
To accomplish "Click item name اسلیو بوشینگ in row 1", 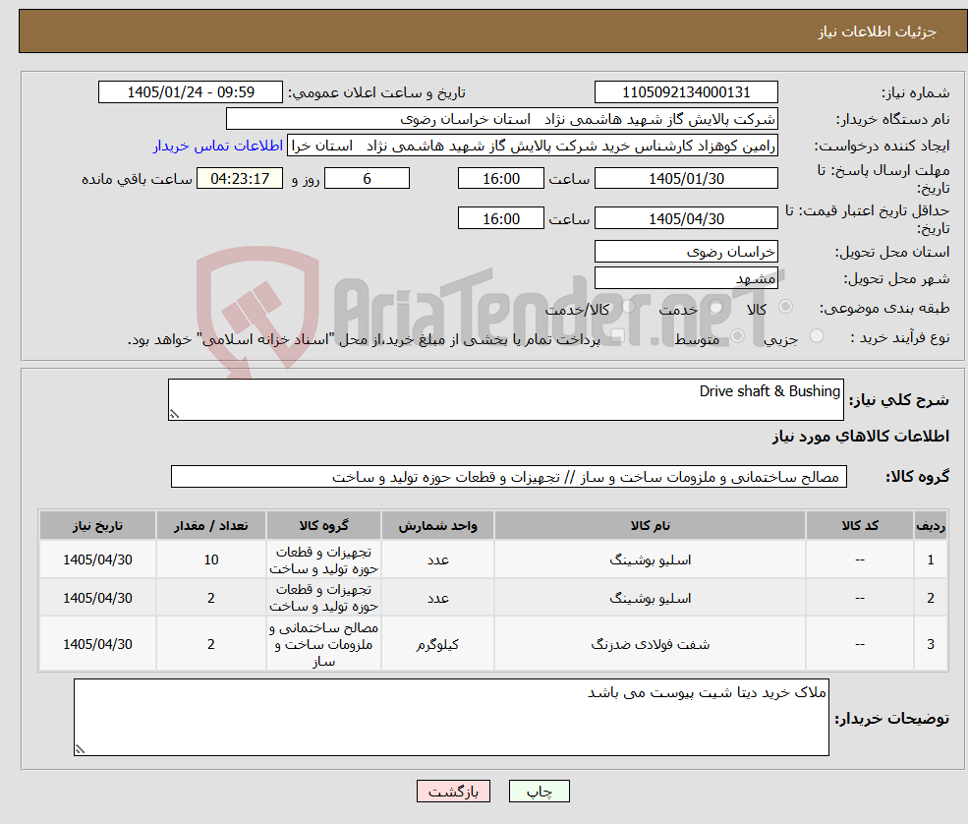I will (x=650, y=559).
